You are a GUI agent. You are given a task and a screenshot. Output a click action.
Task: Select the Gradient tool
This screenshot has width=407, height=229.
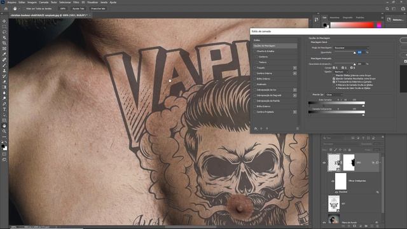(x=4, y=87)
